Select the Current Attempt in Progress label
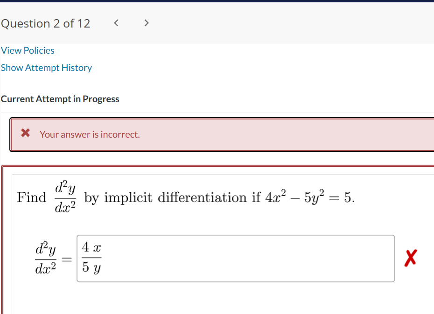The image size is (434, 314). point(60,99)
